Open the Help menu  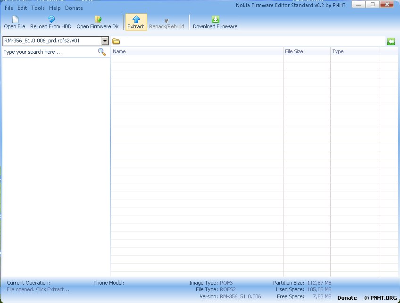tap(55, 8)
